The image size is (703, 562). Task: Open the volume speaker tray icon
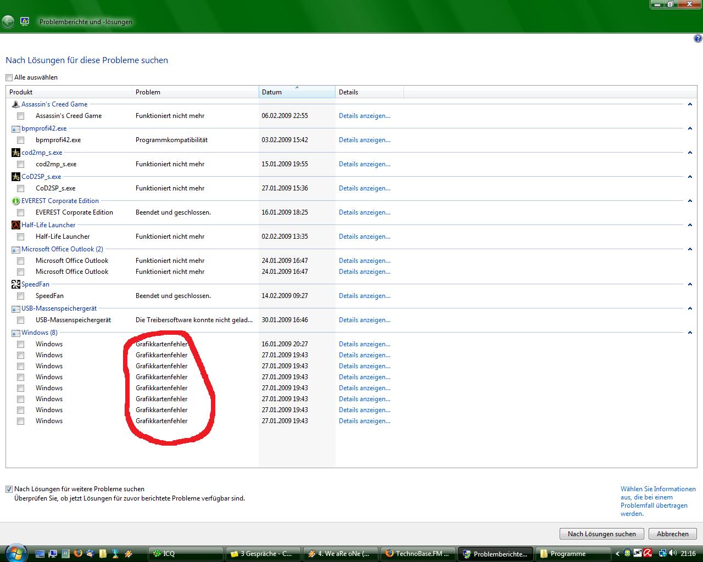point(673,554)
